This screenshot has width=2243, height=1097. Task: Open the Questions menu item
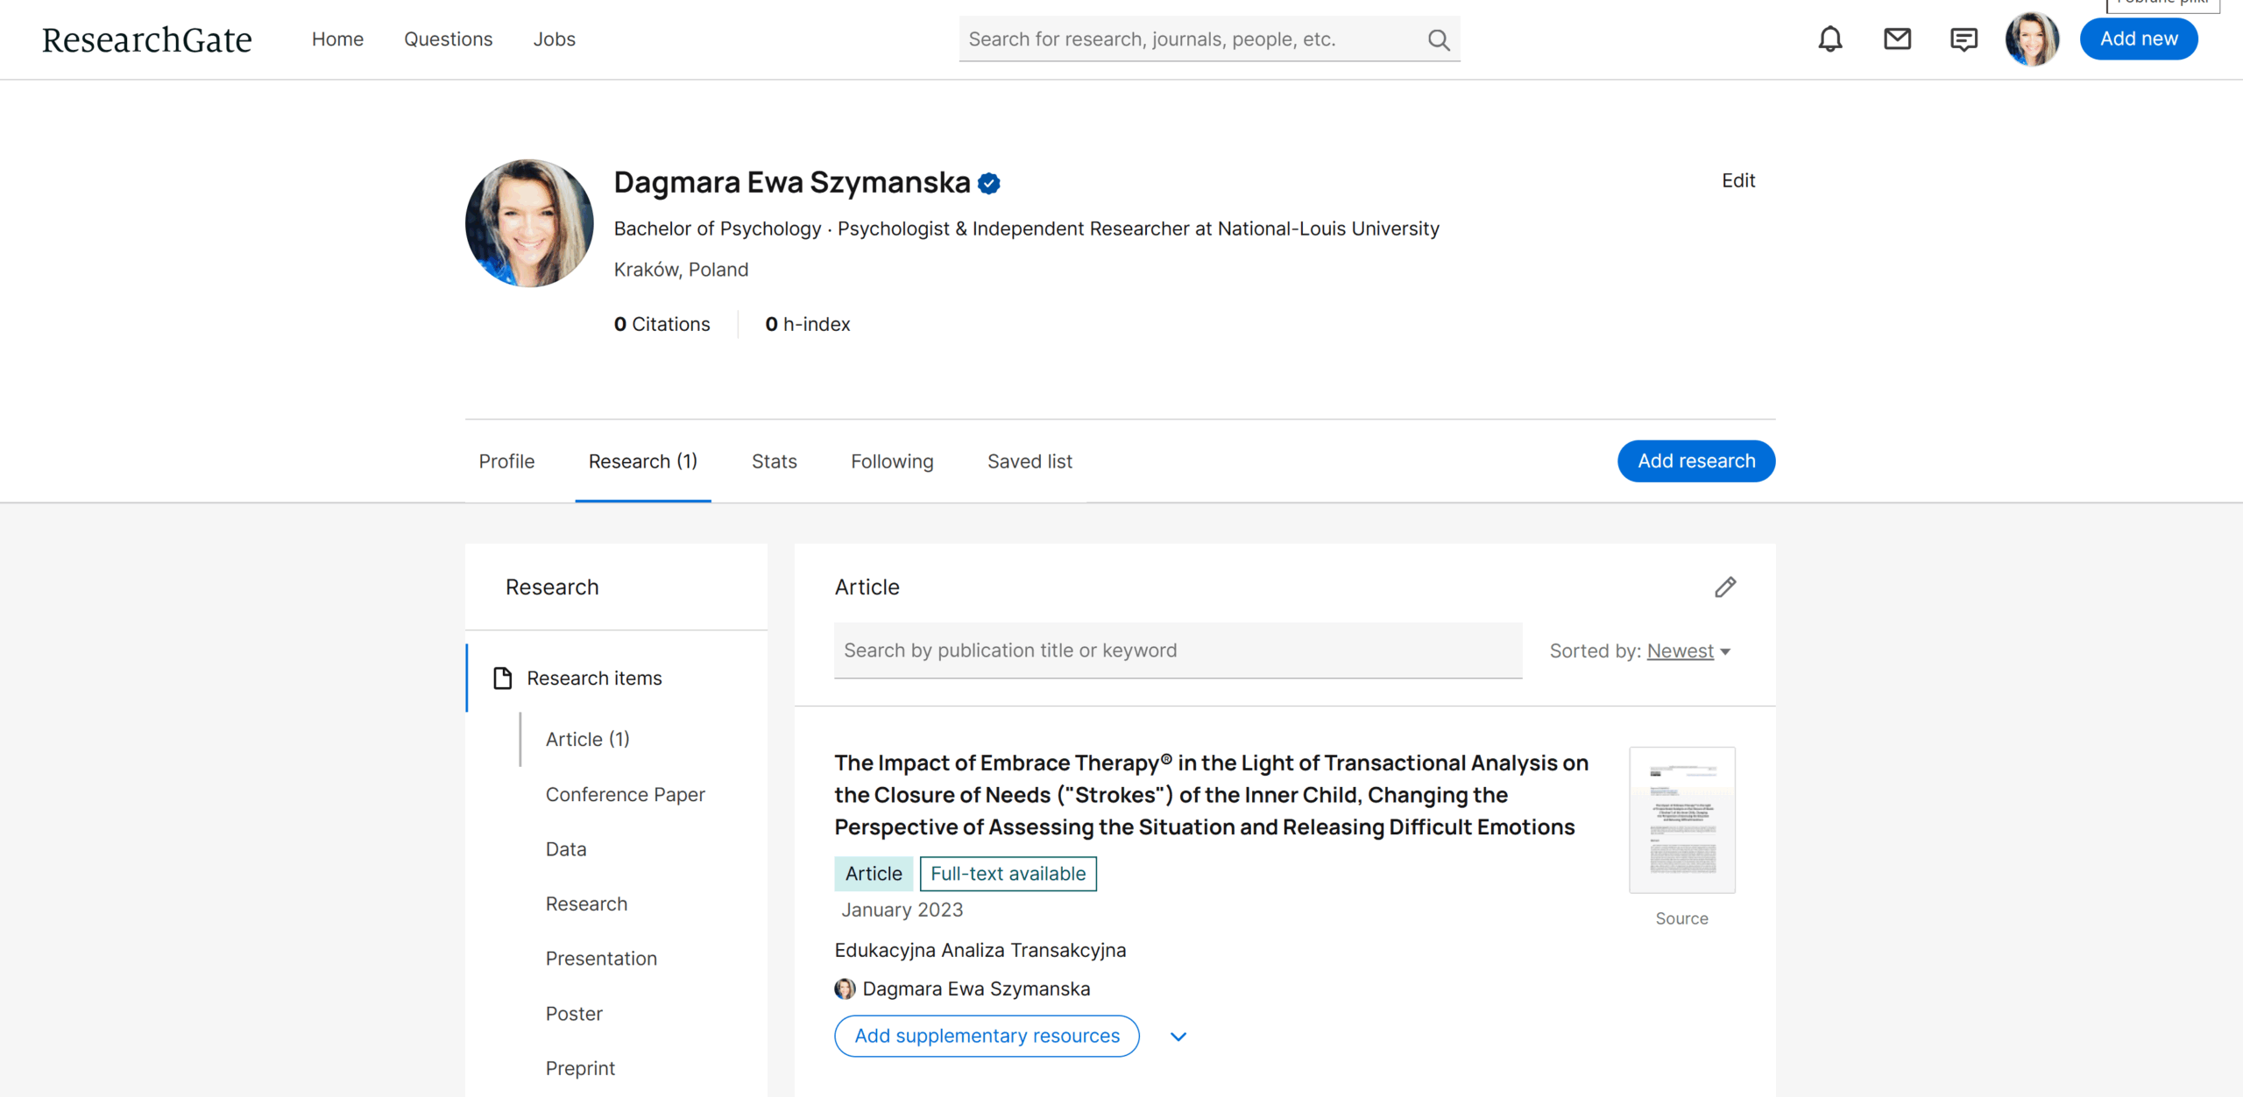448,39
